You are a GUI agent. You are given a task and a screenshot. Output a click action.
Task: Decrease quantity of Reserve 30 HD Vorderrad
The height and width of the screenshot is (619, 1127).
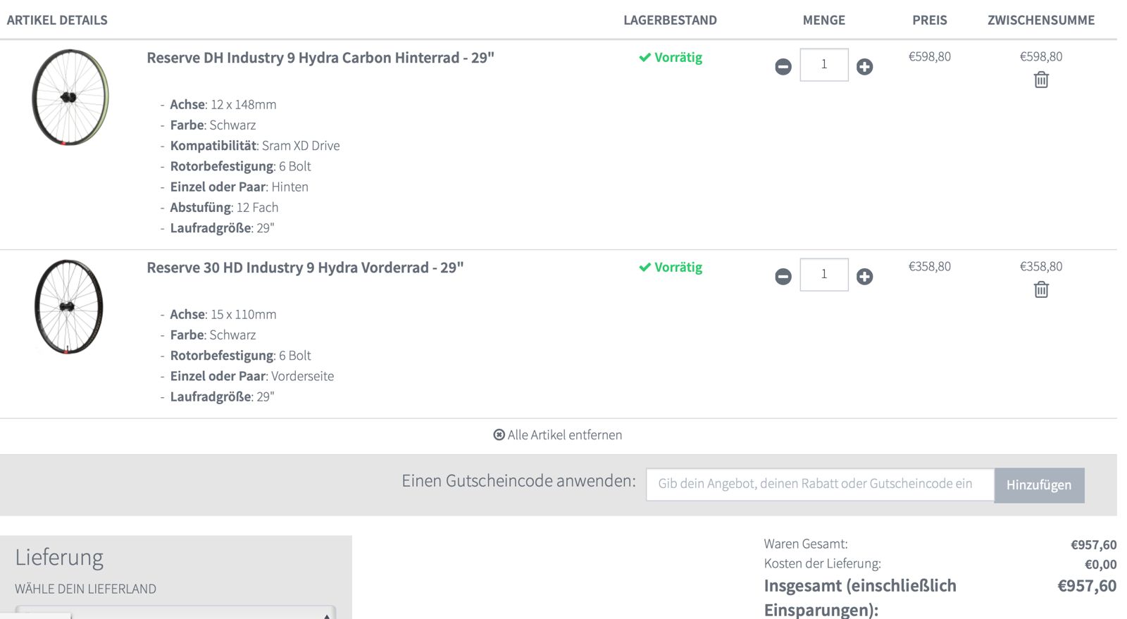pyautogui.click(x=783, y=277)
